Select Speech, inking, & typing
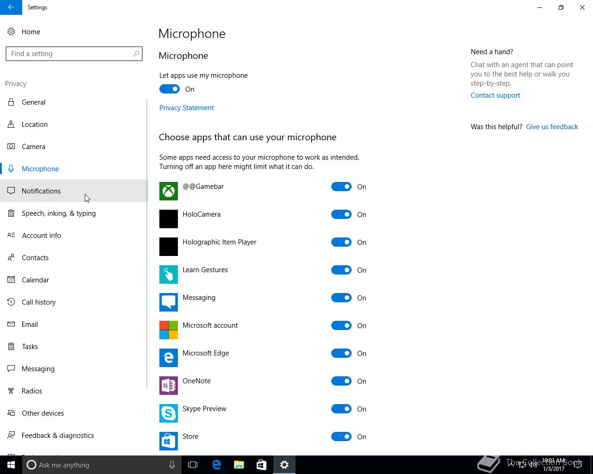Viewport: 593px width, 474px height. 74,213
